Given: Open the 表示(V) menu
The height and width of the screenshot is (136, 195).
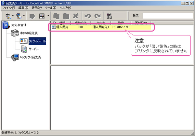Looking at the screenshot, I should [36, 7].
